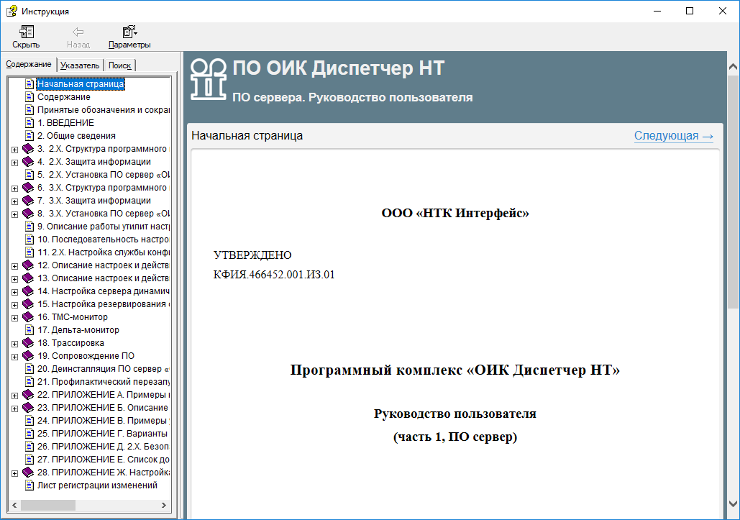
Task: Open 2. Общие сведения topic
Action: [76, 136]
